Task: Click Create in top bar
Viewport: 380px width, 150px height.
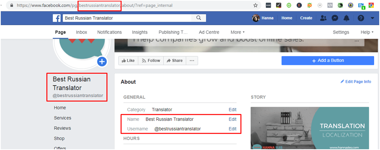Action: point(306,18)
